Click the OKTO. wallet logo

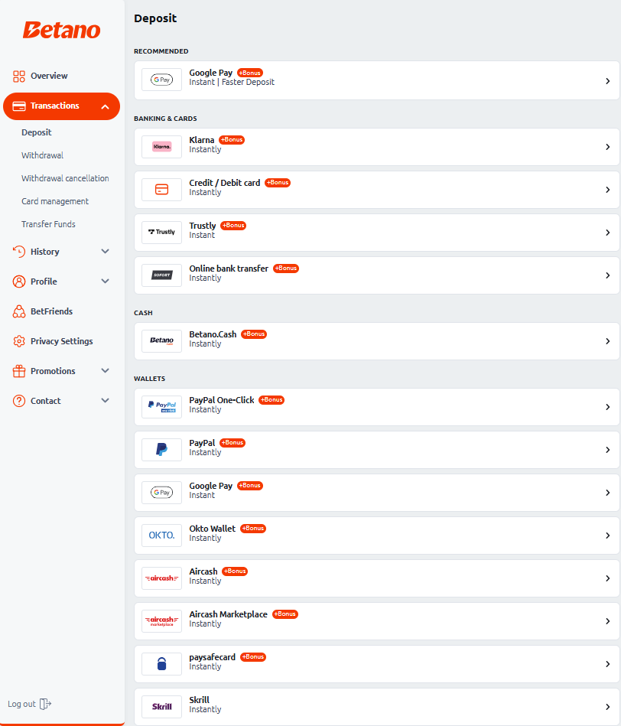click(x=161, y=536)
